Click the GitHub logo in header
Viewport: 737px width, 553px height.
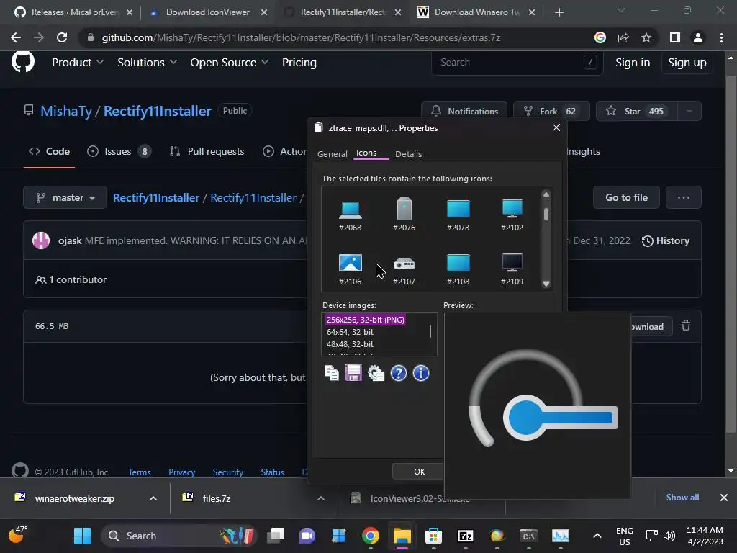pyautogui.click(x=23, y=62)
